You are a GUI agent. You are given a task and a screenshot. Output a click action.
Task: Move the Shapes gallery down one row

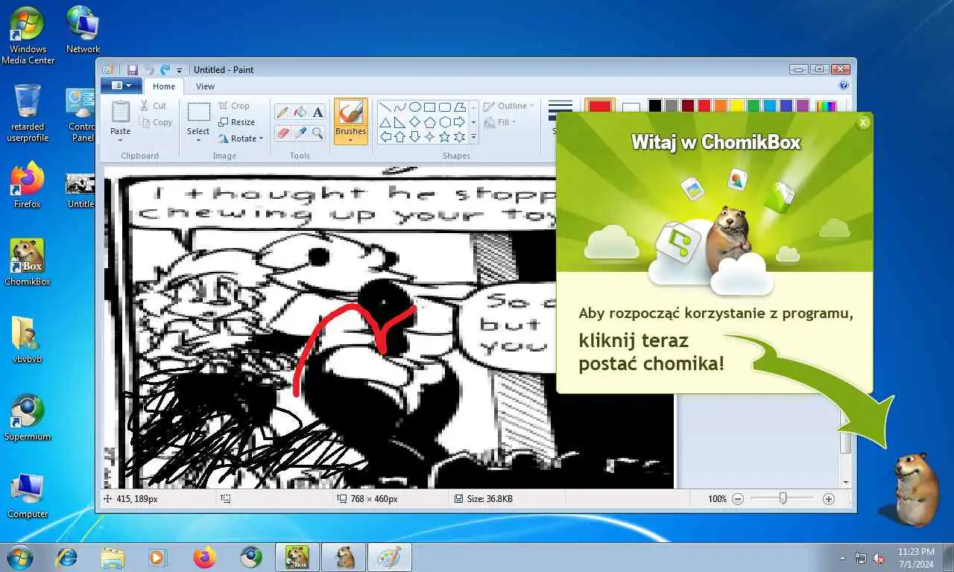[473, 121]
